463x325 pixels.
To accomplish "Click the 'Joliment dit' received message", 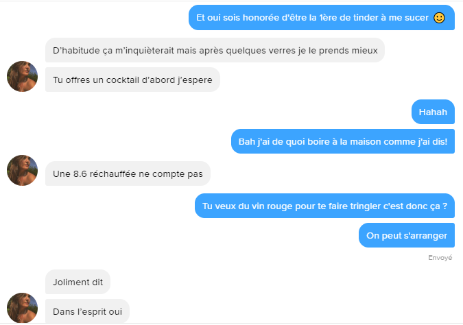I will (78, 282).
